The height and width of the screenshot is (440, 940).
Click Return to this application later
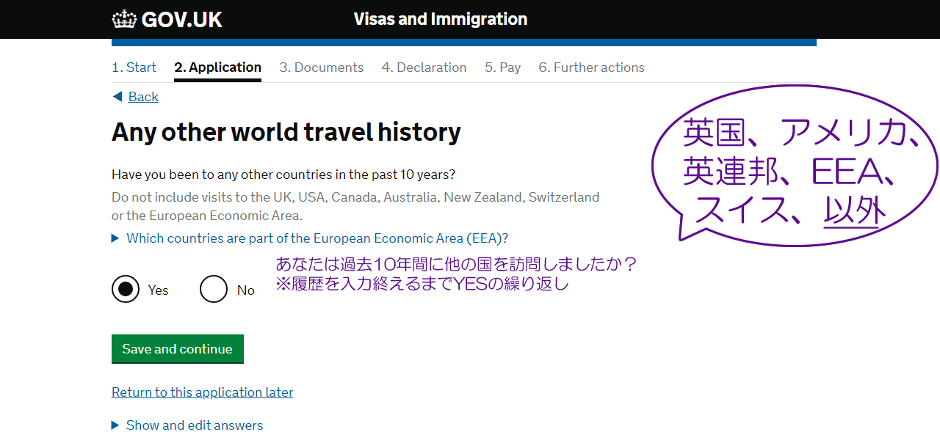[202, 392]
